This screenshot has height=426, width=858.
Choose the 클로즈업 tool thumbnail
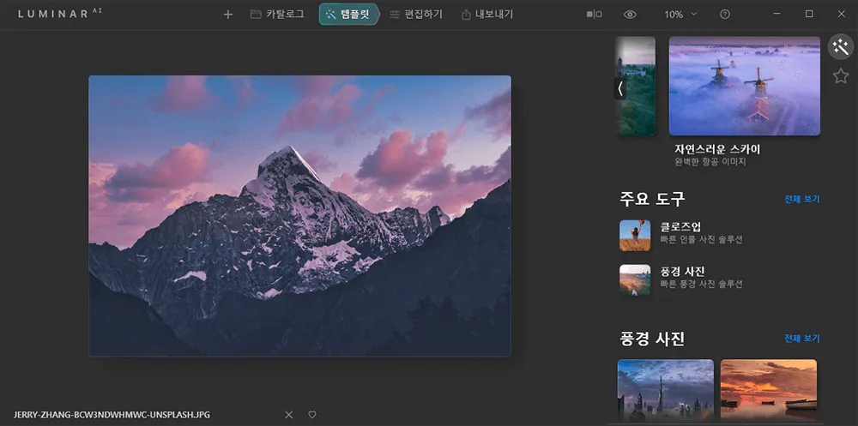[635, 234]
